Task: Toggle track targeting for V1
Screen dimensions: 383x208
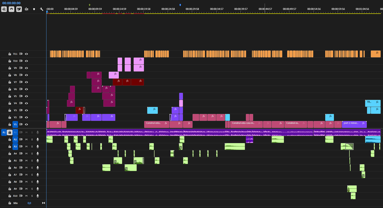Action: click(15, 124)
